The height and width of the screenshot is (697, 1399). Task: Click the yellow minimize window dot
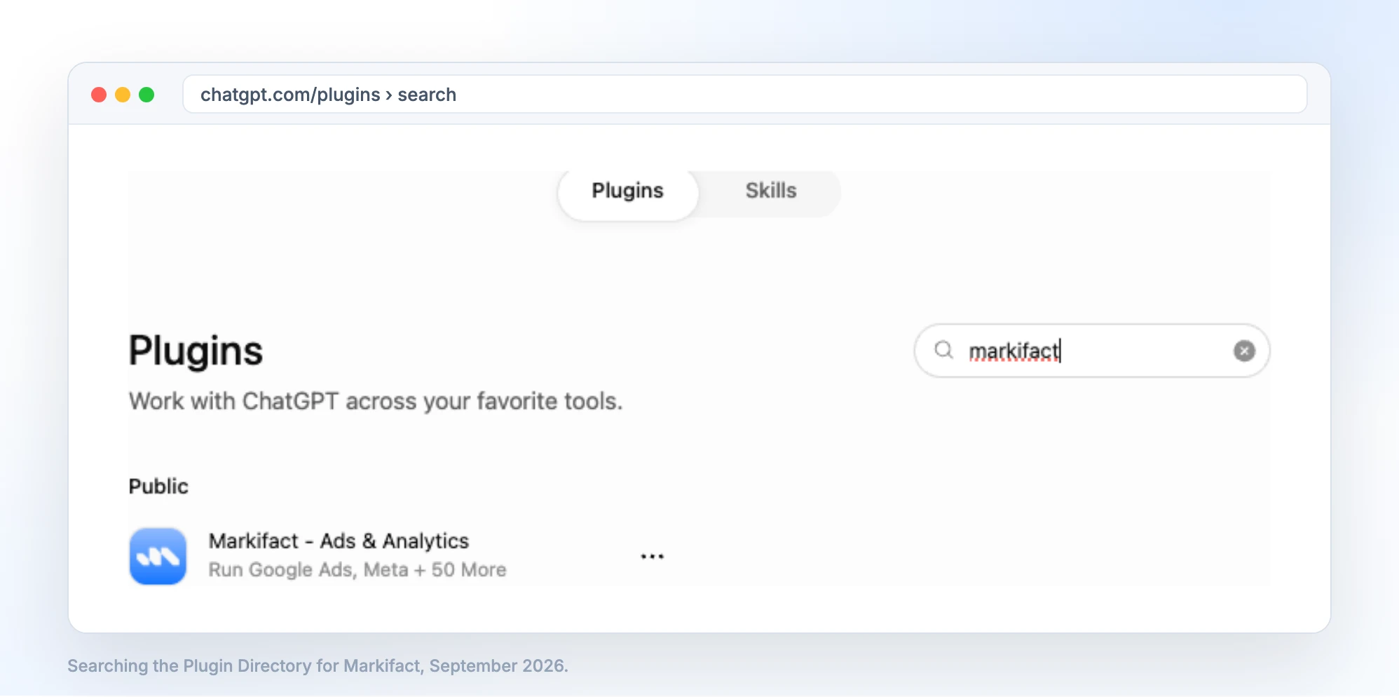[x=123, y=95]
